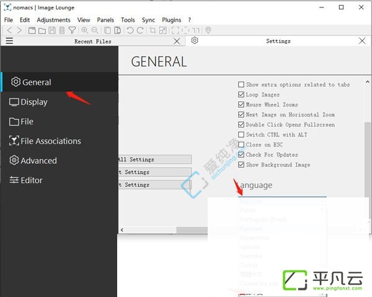372x297 pixels.
Task: Click the save disk toolbar icon
Action: click(x=52, y=30)
